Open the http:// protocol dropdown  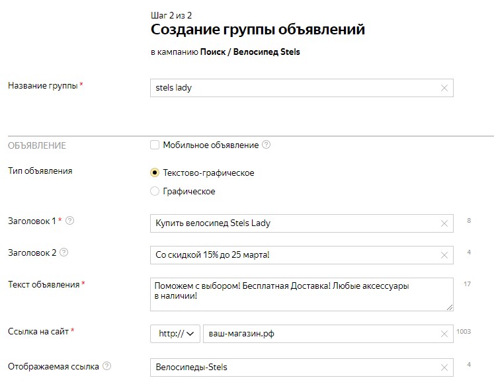[x=175, y=334]
